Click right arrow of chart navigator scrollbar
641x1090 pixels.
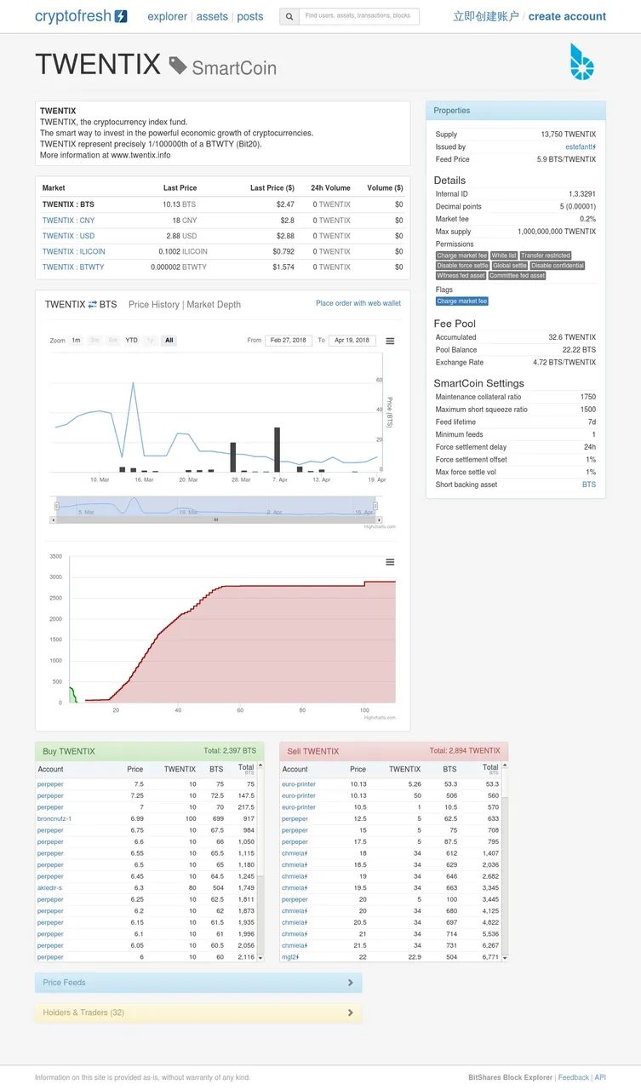pyautogui.click(x=379, y=519)
